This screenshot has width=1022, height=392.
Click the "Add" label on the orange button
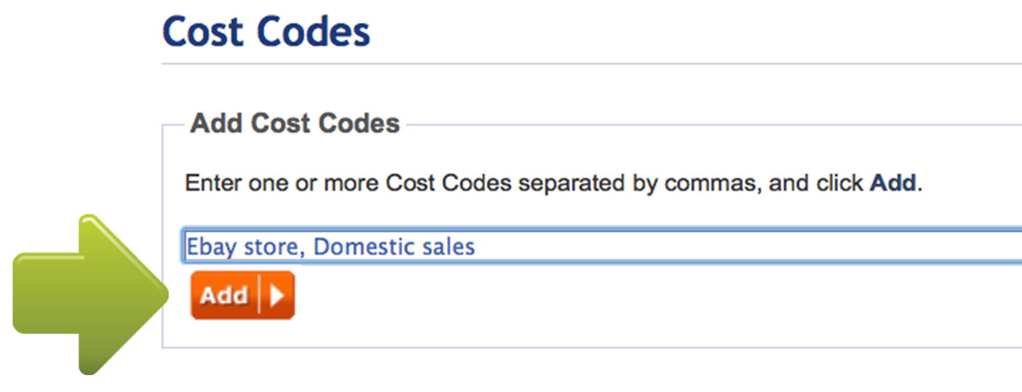pyautogui.click(x=224, y=296)
